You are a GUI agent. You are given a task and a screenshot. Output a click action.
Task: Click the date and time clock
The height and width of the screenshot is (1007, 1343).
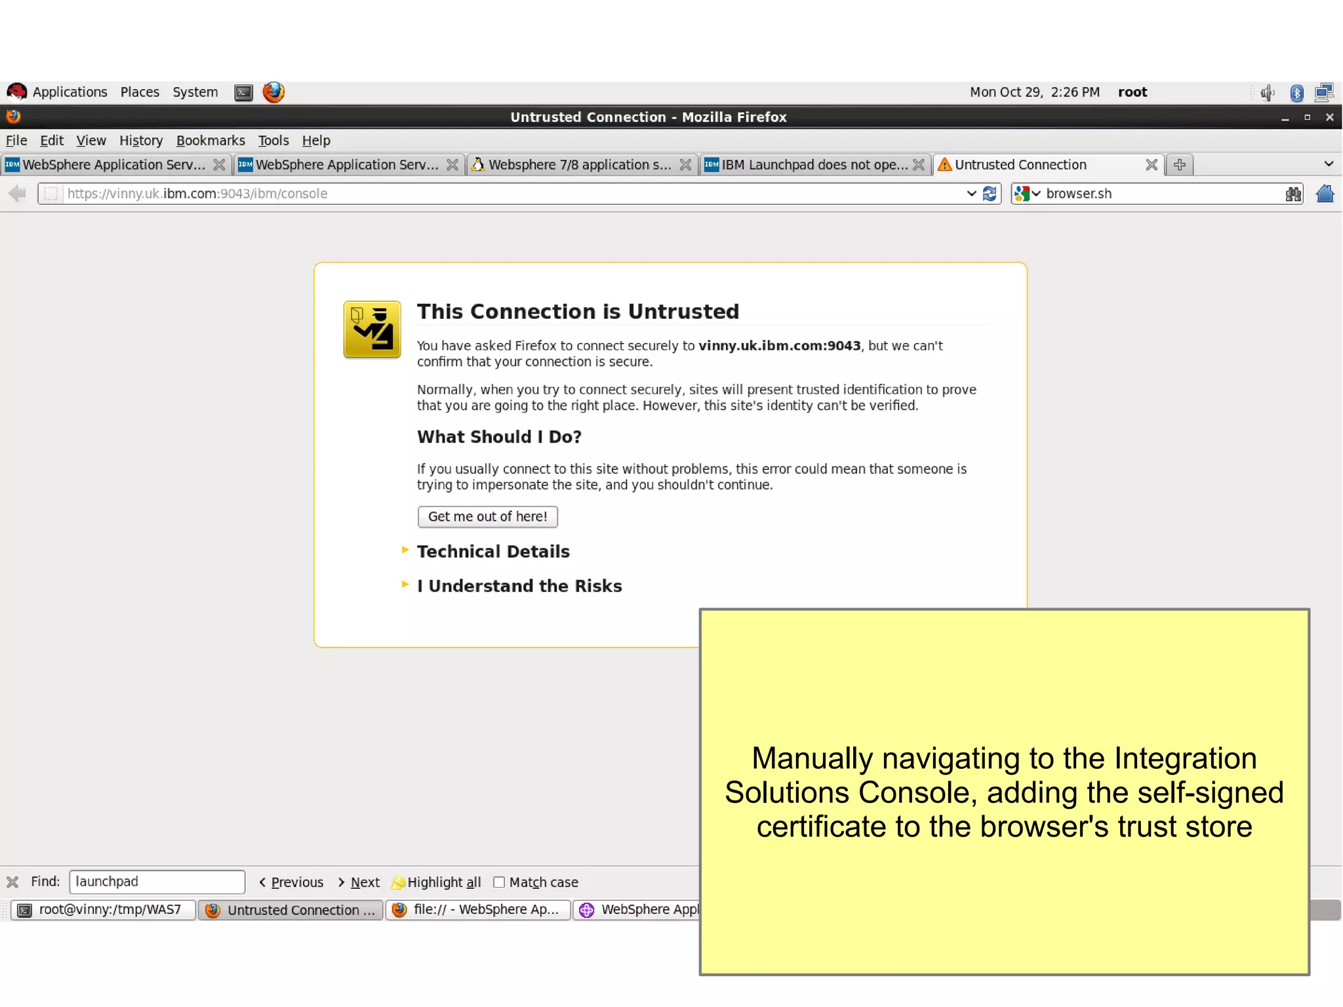[1034, 92]
